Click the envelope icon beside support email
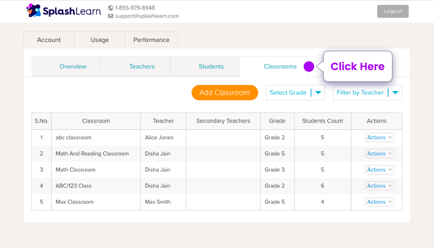The height and width of the screenshot is (248, 434). tap(110, 16)
